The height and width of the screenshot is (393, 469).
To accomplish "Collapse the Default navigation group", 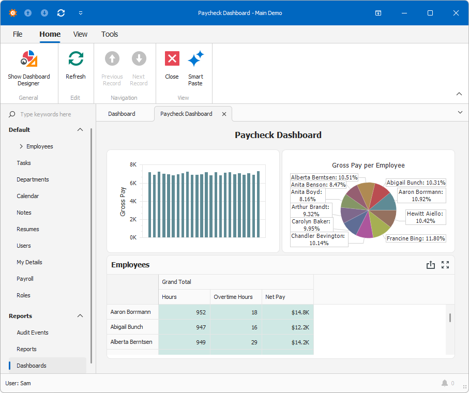I will pos(80,129).
